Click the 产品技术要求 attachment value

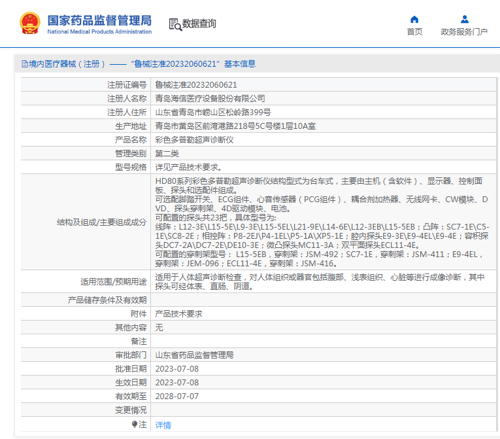[178, 313]
